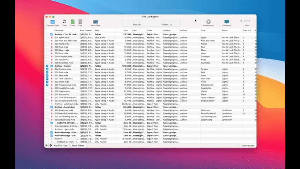
Task: Export the list to Excel
Action: coord(72,23)
